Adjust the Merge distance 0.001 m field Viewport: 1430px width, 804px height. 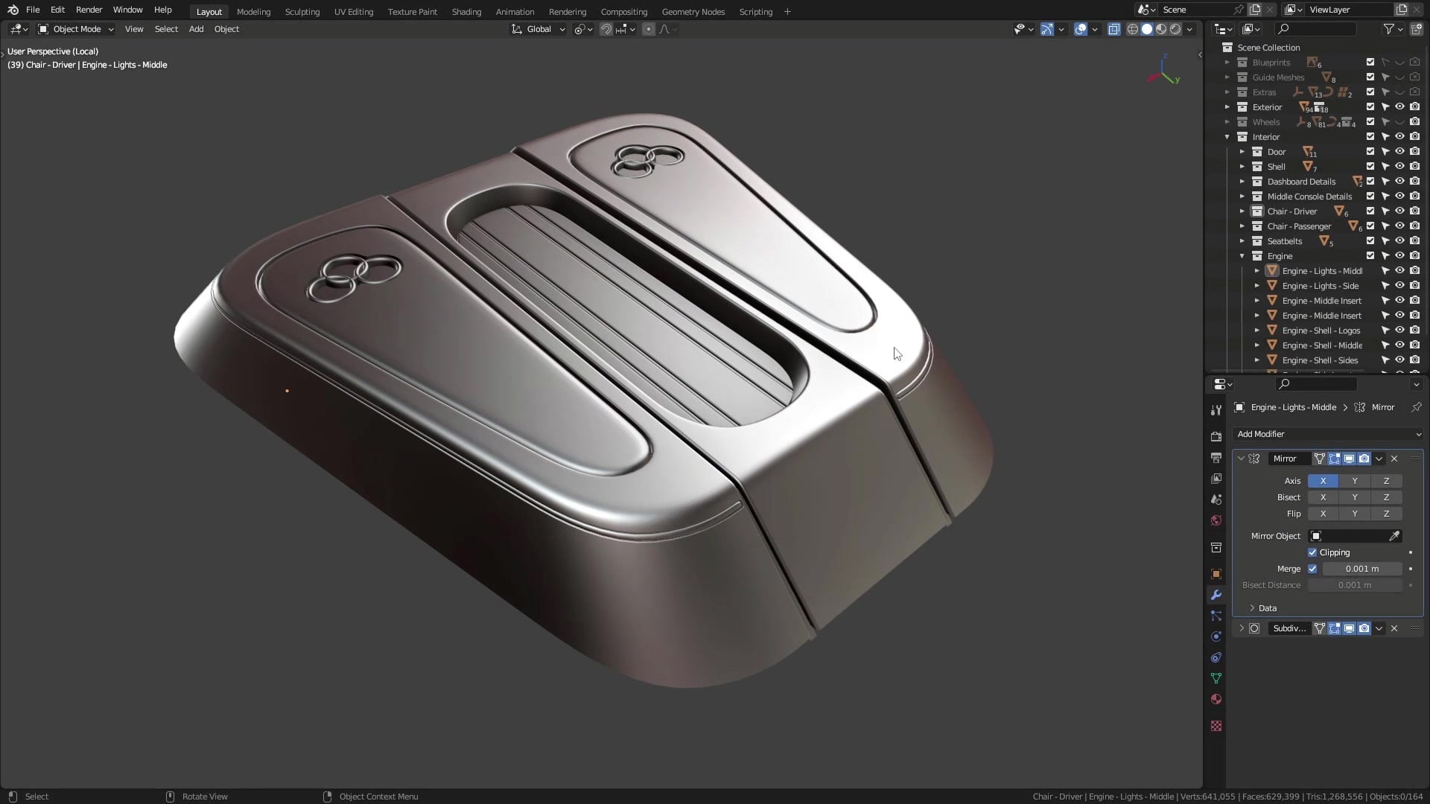1362,569
